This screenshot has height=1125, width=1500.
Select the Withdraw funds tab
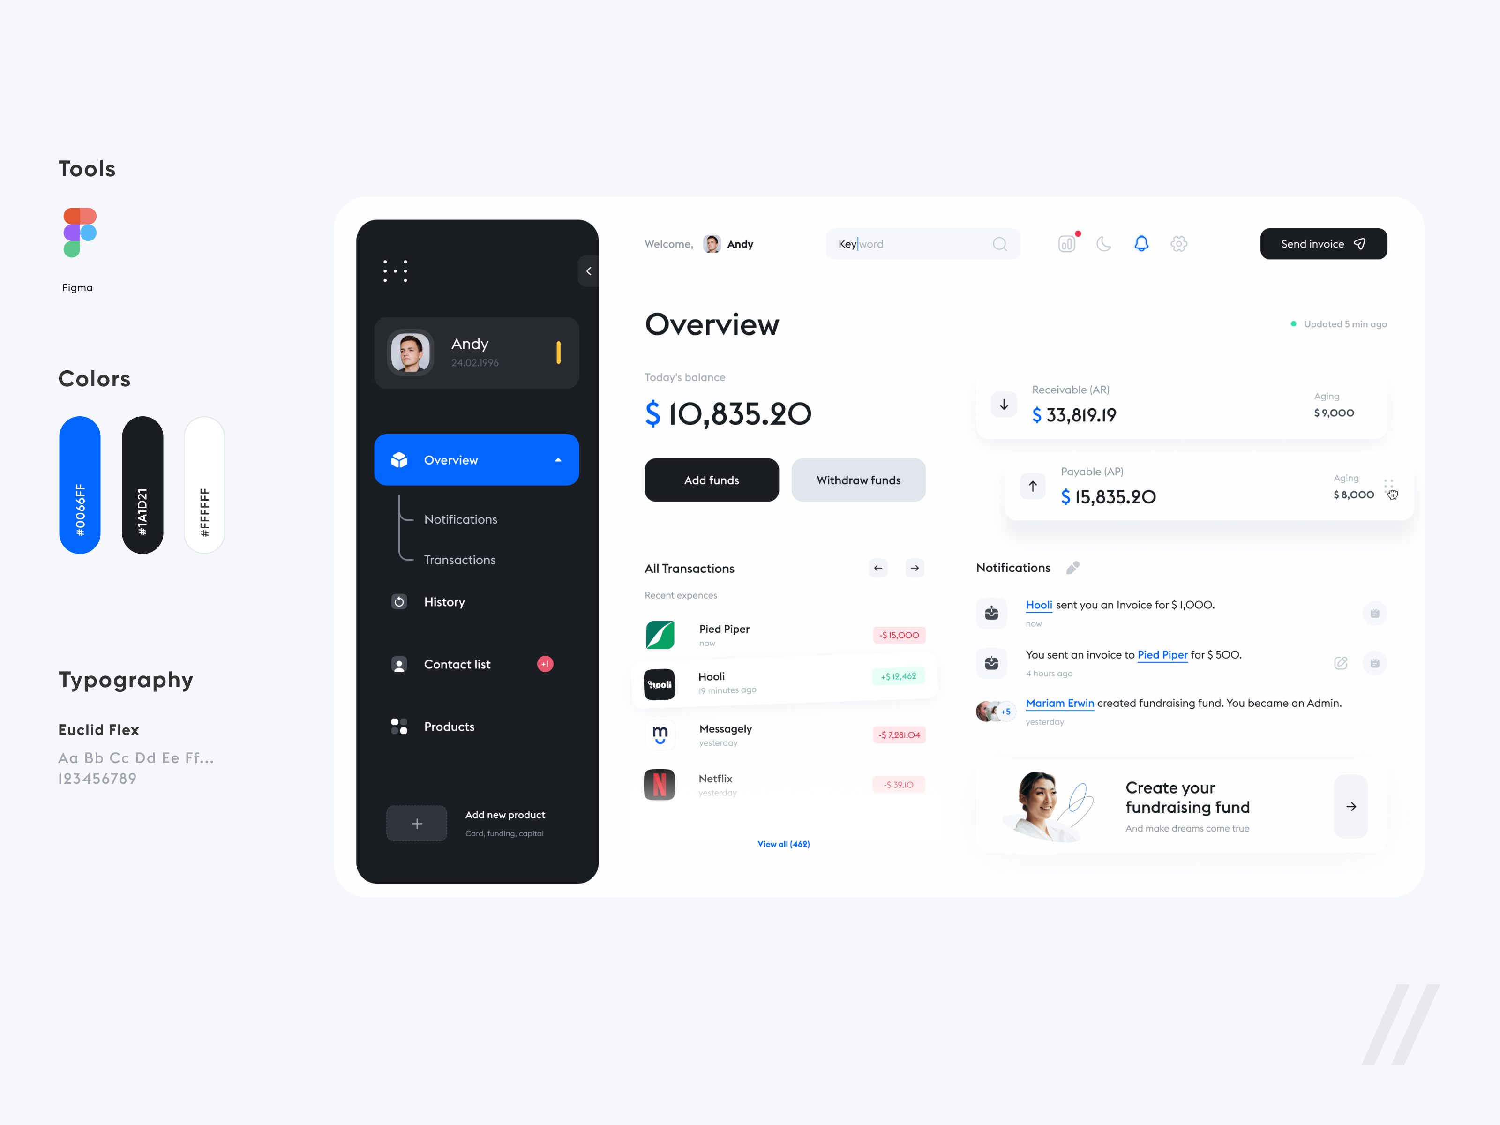(860, 480)
